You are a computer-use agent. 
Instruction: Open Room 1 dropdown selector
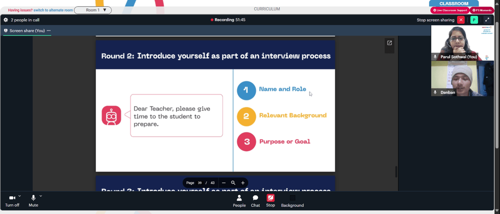(x=93, y=10)
